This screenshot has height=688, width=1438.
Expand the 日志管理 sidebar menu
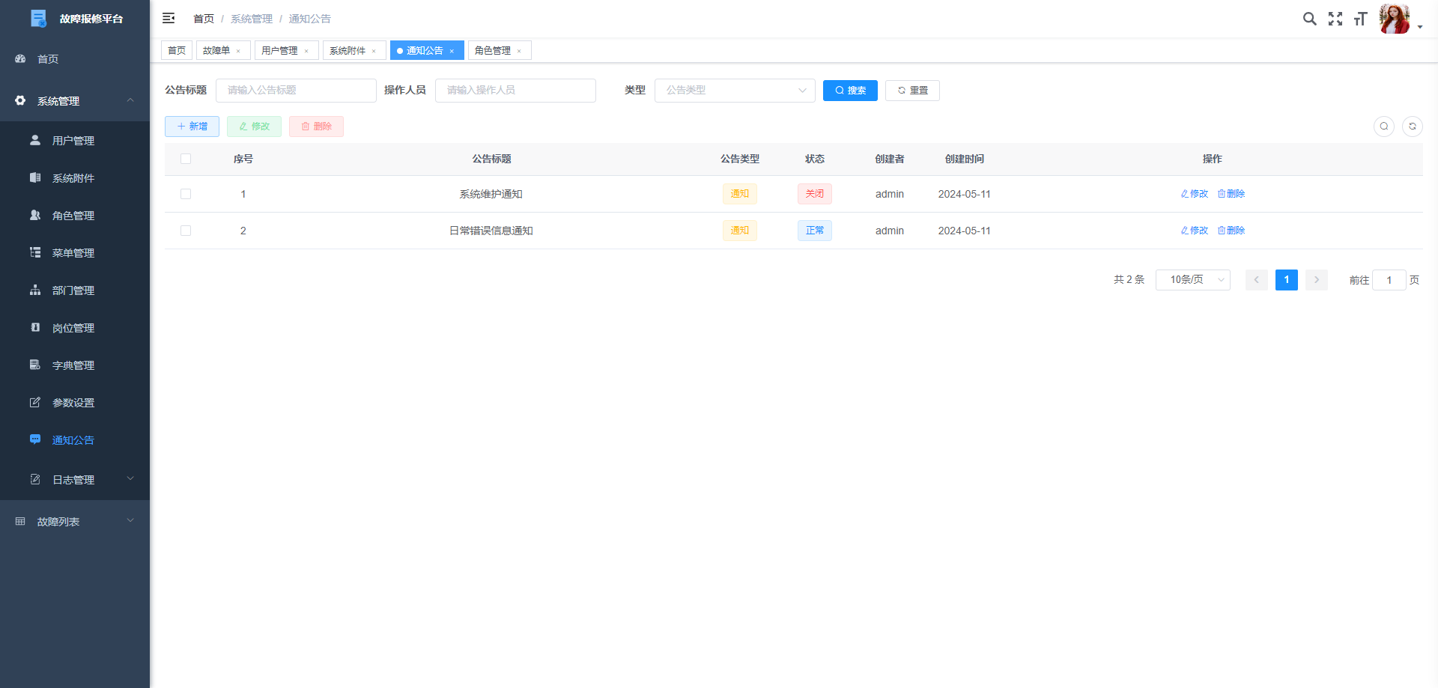coord(73,479)
